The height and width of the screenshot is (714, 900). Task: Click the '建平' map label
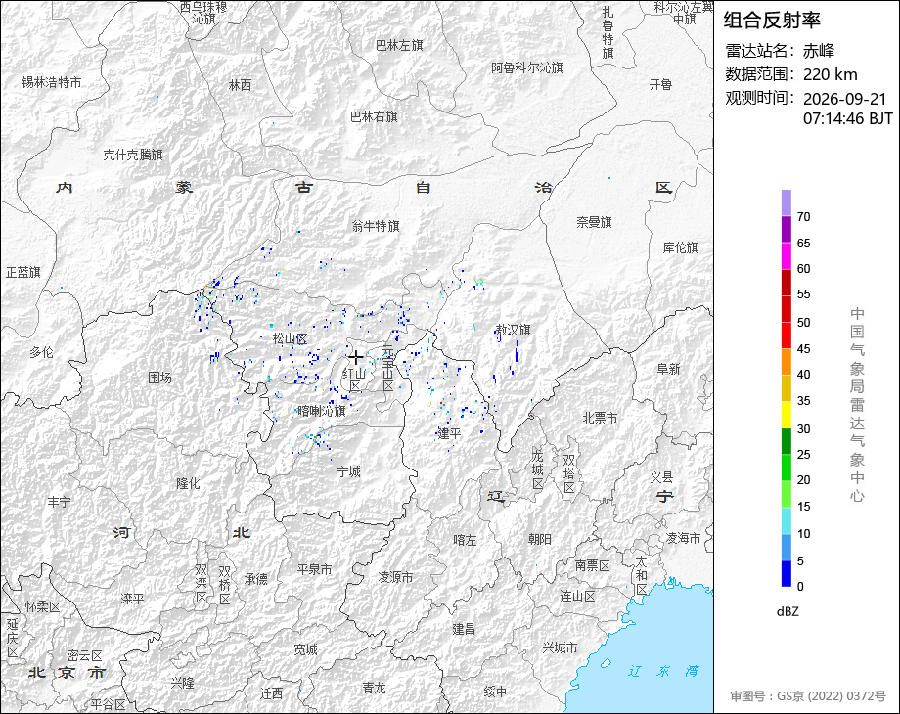tap(449, 433)
